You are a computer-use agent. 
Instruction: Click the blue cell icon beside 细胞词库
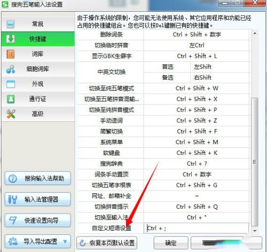click(x=11, y=69)
